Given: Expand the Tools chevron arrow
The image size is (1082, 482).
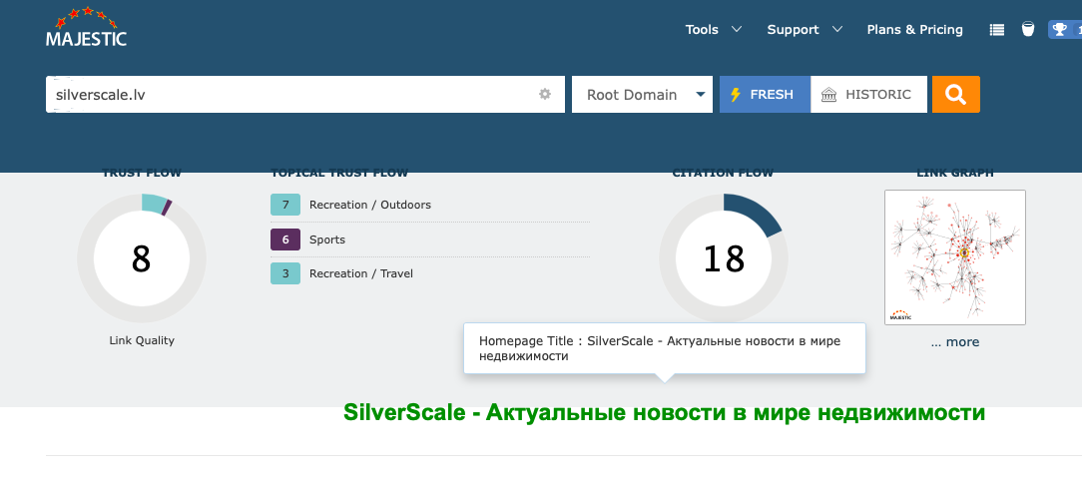Looking at the screenshot, I should tap(737, 30).
